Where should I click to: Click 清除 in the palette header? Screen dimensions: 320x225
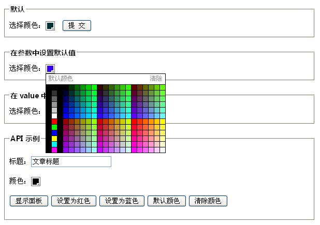(x=156, y=79)
